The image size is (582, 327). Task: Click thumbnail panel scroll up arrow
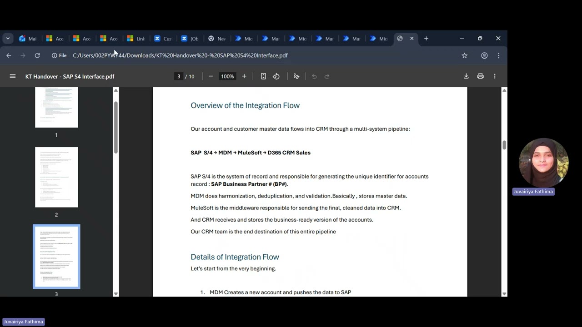(x=115, y=90)
